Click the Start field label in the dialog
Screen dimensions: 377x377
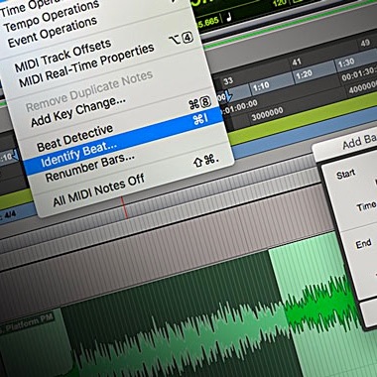pos(346,174)
